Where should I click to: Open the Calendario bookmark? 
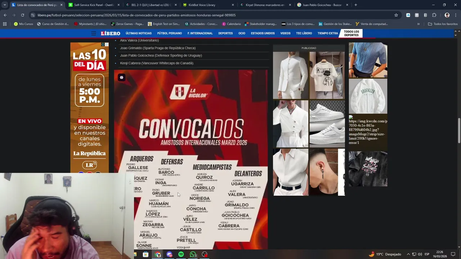(x=231, y=24)
